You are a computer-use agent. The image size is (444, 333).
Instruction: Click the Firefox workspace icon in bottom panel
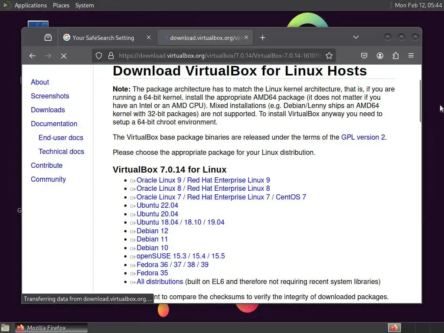[x=394, y=328]
